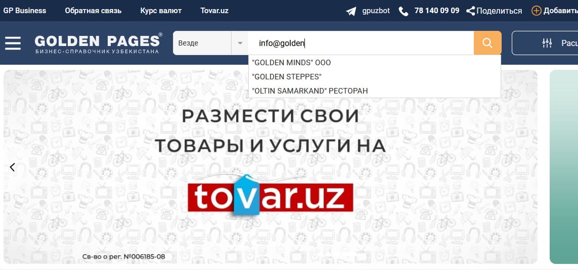The width and height of the screenshot is (578, 270).
Task: Click the Golden Pages logo
Action: [x=99, y=43]
